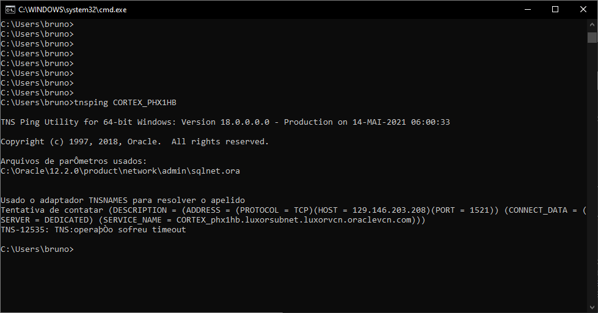Minimize the command prompt window

pos(528,10)
